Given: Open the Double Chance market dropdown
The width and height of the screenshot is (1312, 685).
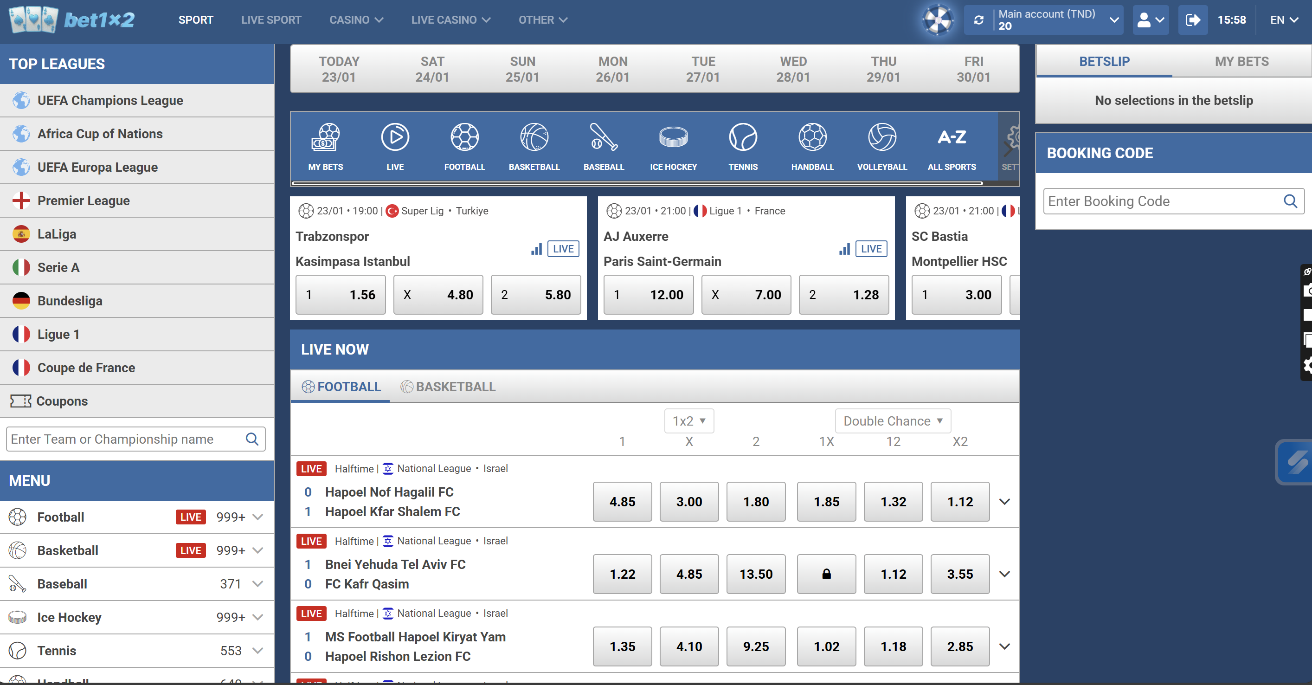Looking at the screenshot, I should [893, 420].
